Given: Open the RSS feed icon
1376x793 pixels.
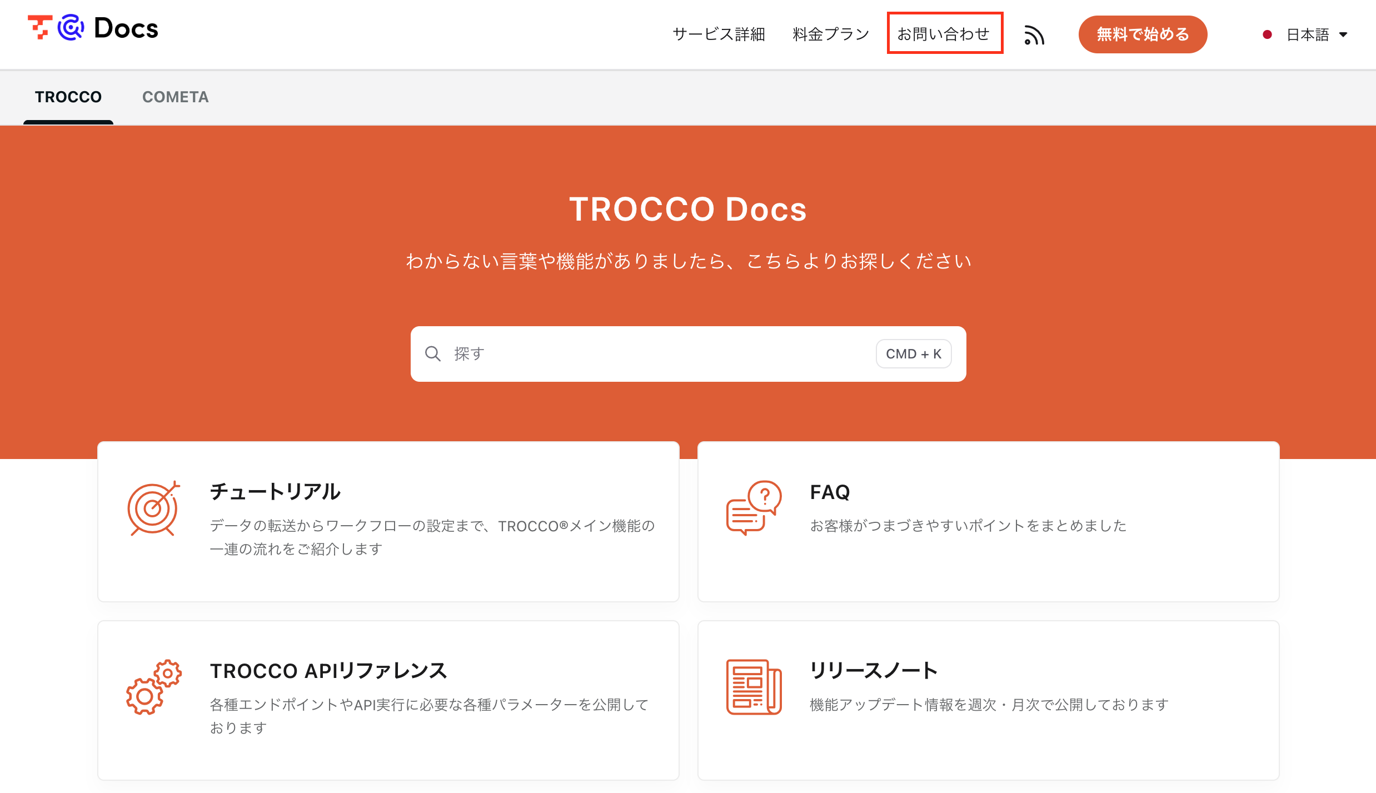Looking at the screenshot, I should (1034, 35).
